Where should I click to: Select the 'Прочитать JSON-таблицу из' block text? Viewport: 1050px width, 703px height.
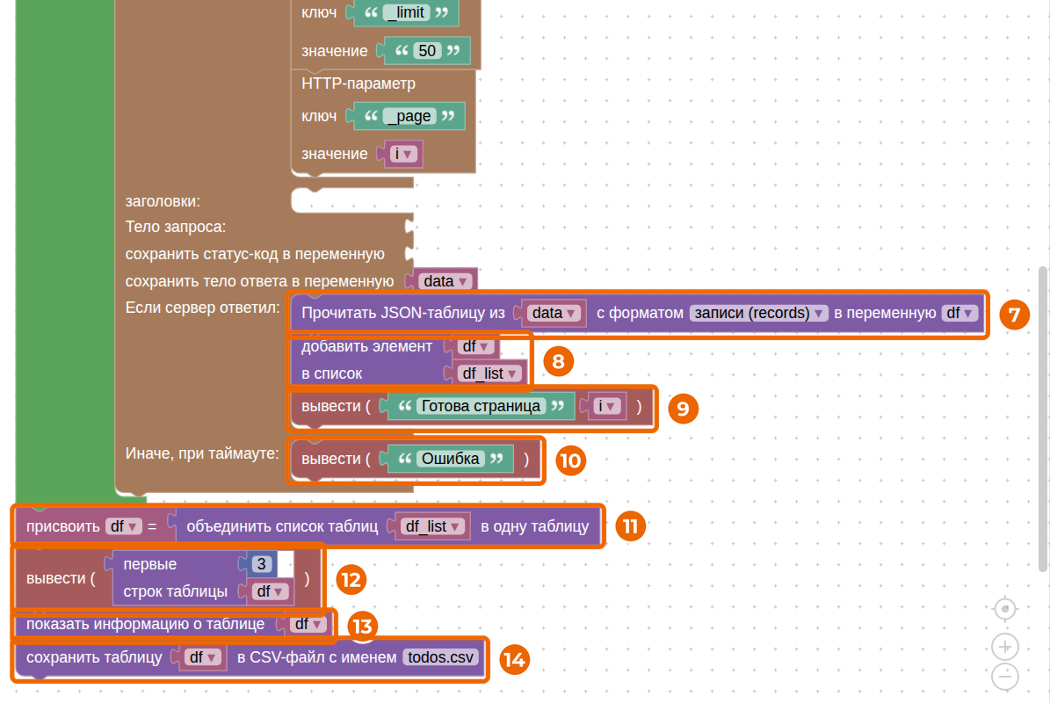(403, 314)
